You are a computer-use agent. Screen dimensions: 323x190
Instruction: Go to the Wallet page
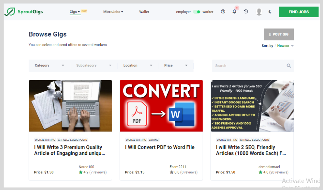click(144, 12)
